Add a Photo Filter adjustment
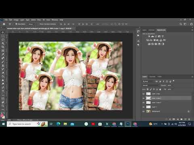This screenshot has width=194, height=145. click(158, 40)
